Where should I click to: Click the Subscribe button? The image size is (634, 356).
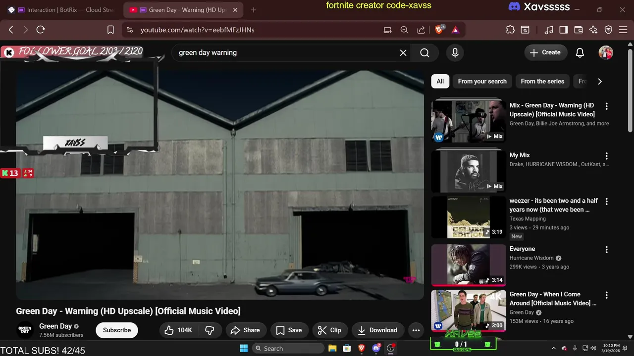pyautogui.click(x=117, y=330)
